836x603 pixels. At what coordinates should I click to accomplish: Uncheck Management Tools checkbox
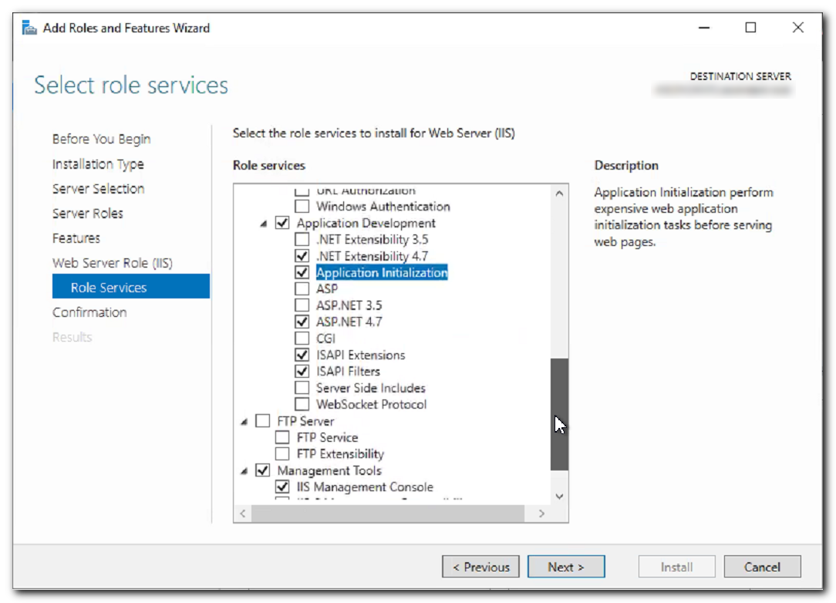coord(262,471)
